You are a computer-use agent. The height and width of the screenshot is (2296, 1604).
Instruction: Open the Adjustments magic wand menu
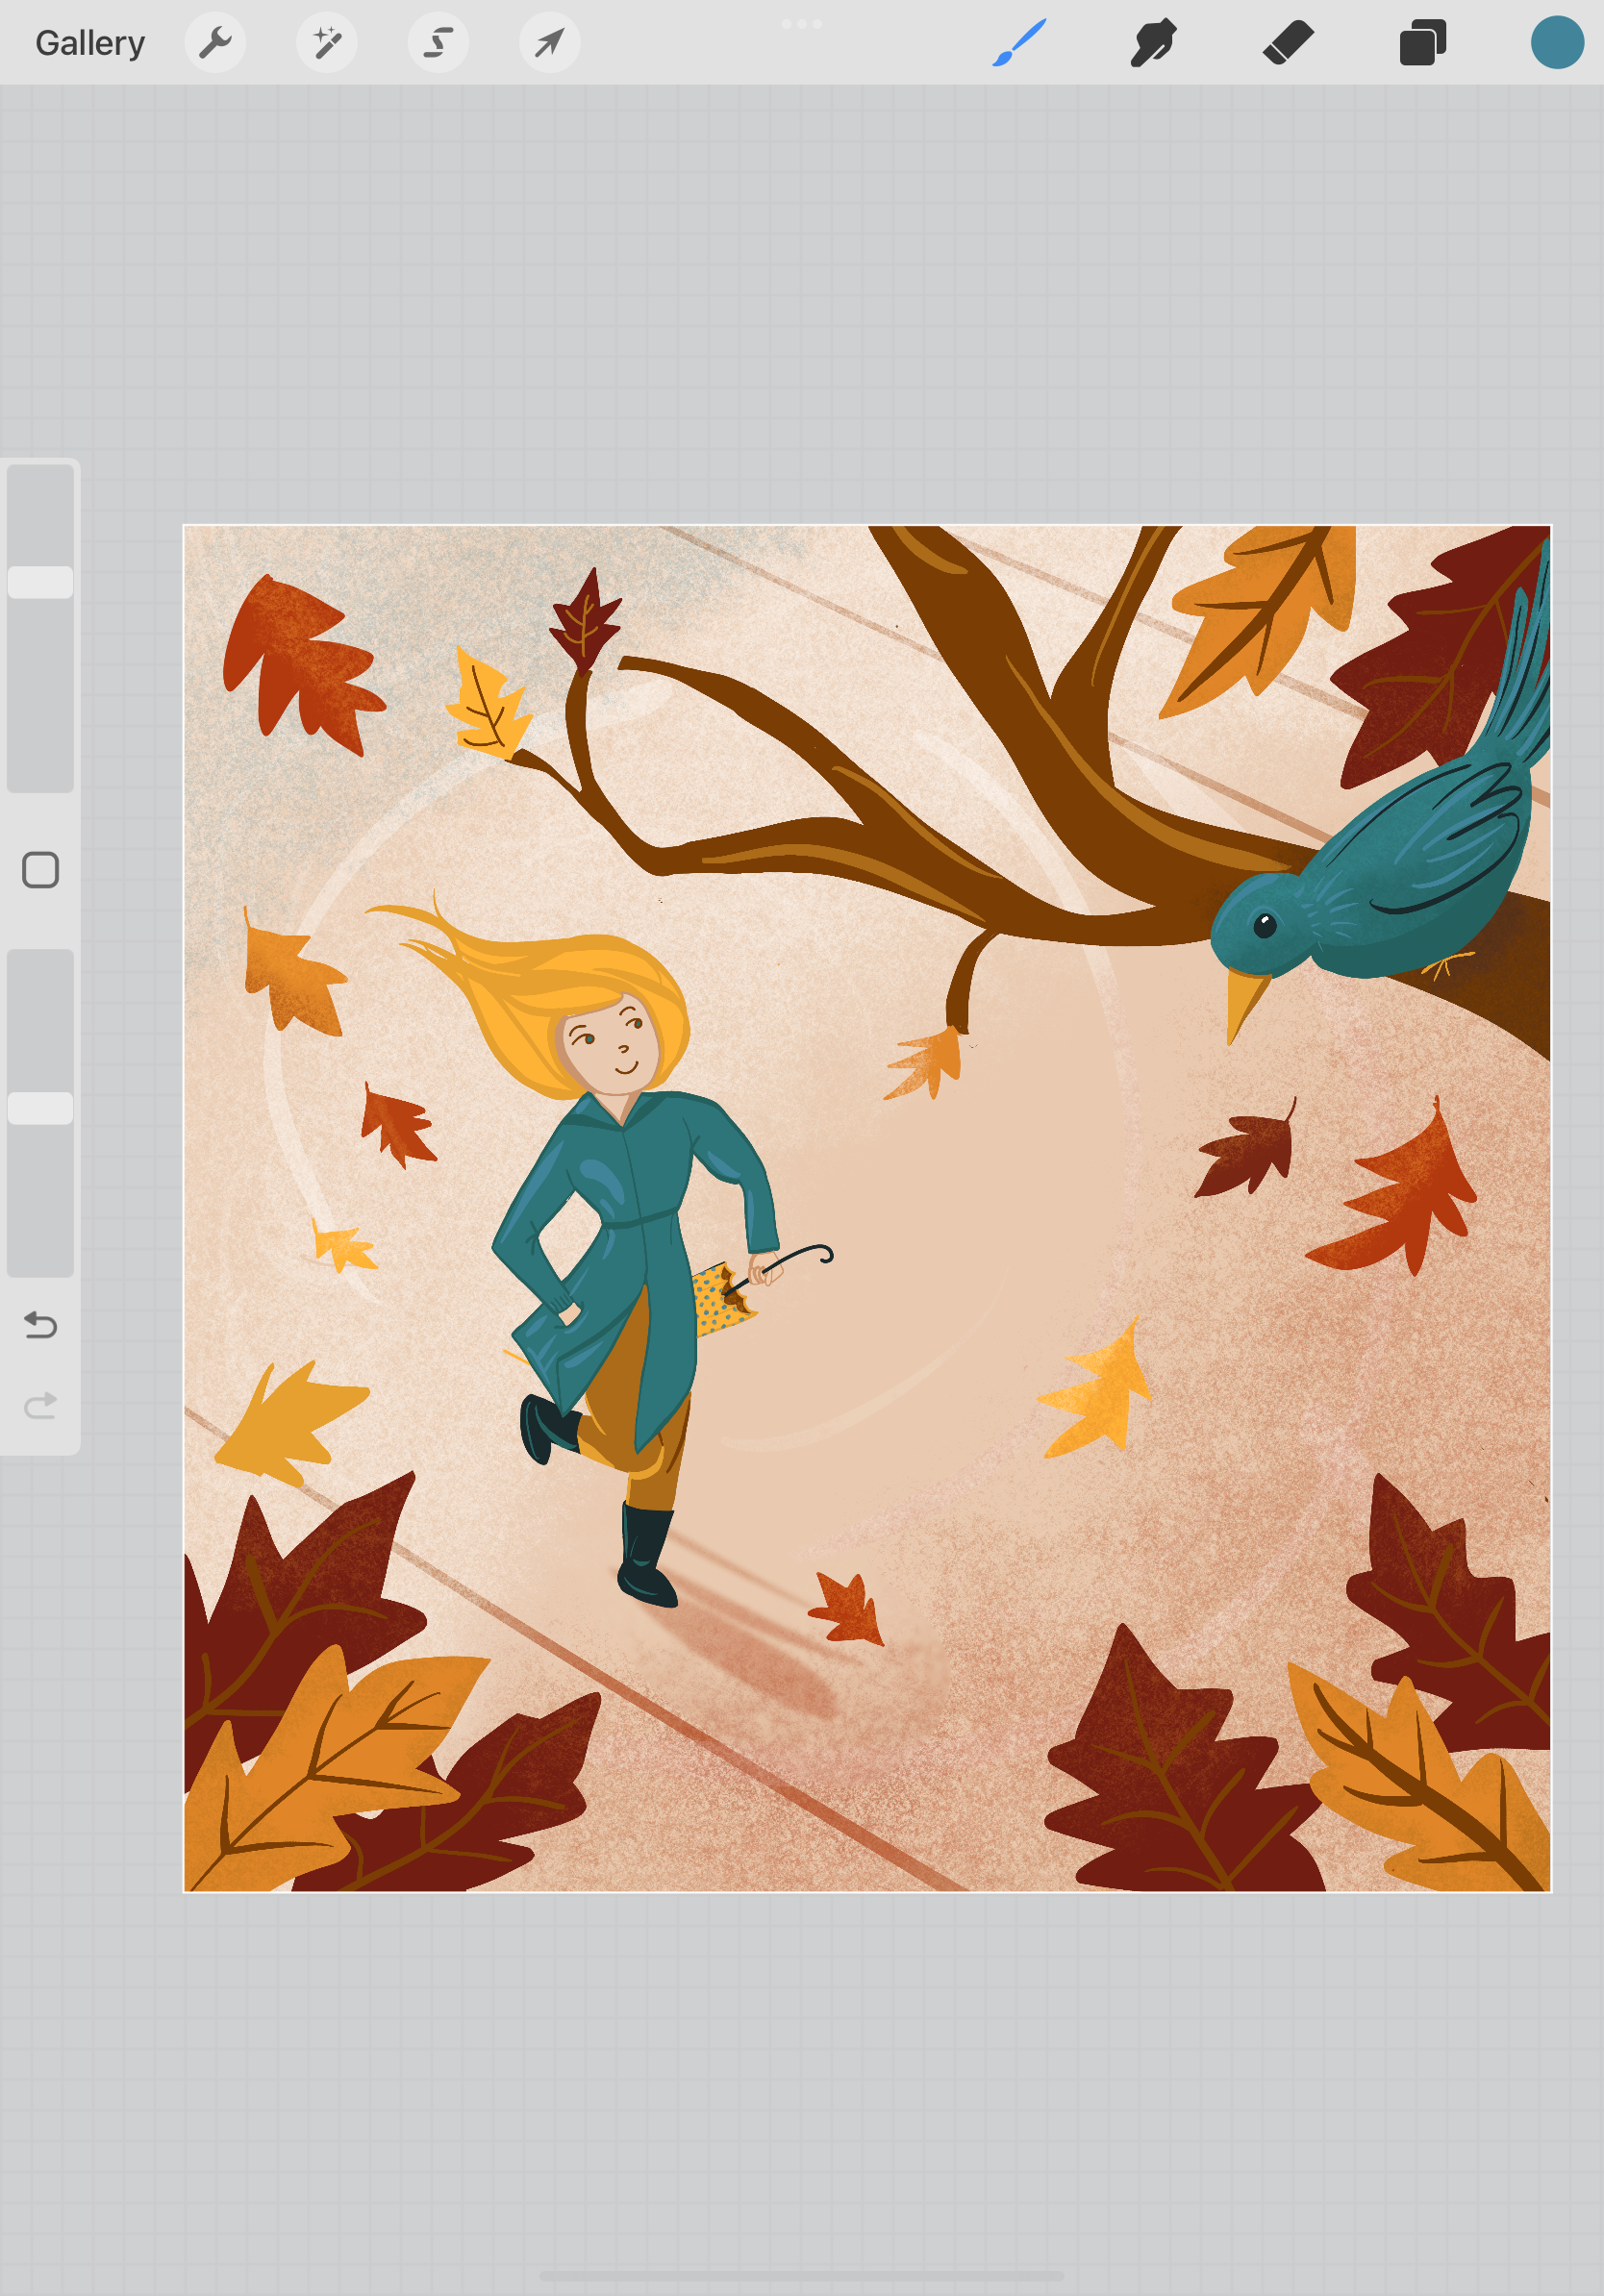[327, 43]
